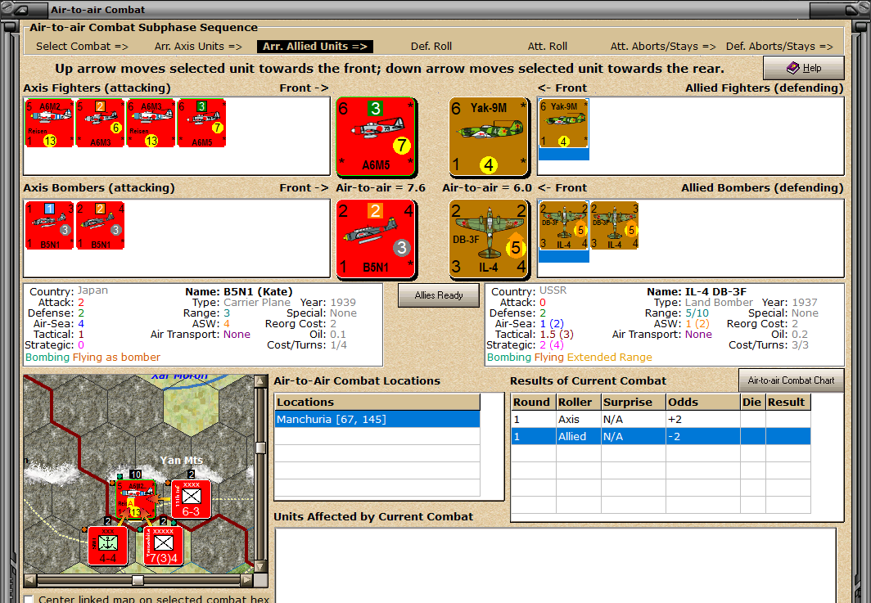
Task: Click the Odds column header
Action: pos(702,402)
